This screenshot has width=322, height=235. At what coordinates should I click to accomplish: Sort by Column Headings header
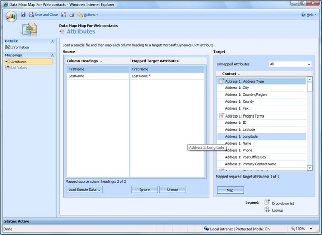[85, 61]
